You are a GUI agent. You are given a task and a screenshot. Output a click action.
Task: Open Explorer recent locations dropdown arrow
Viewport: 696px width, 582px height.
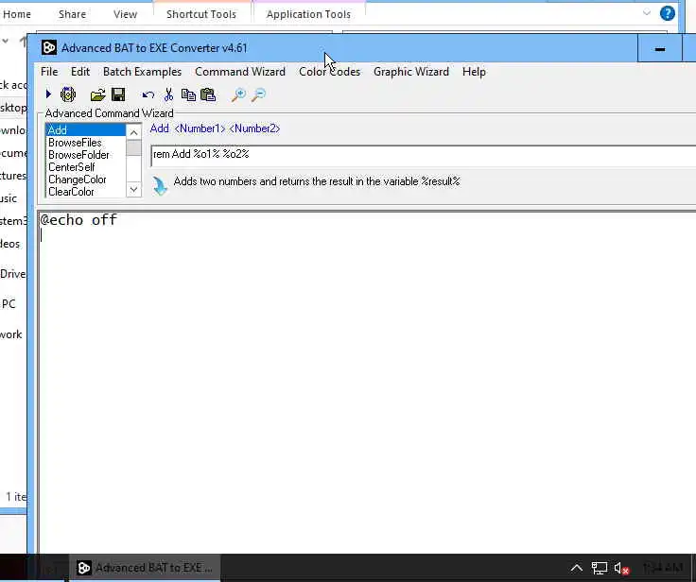6,41
